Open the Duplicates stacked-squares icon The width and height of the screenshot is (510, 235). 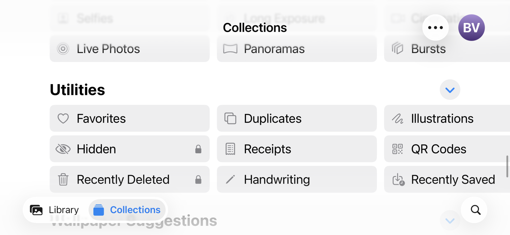pyautogui.click(x=230, y=118)
